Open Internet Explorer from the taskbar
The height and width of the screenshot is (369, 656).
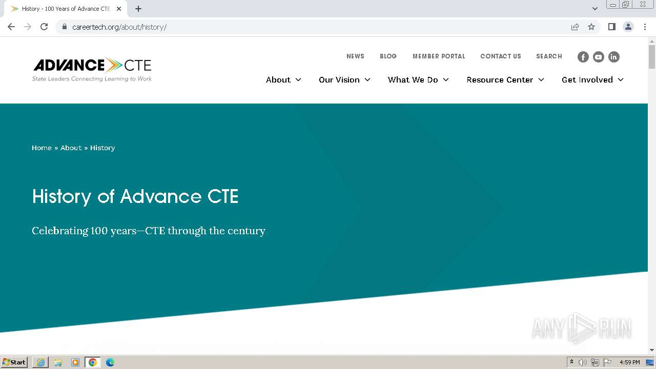tap(40, 362)
